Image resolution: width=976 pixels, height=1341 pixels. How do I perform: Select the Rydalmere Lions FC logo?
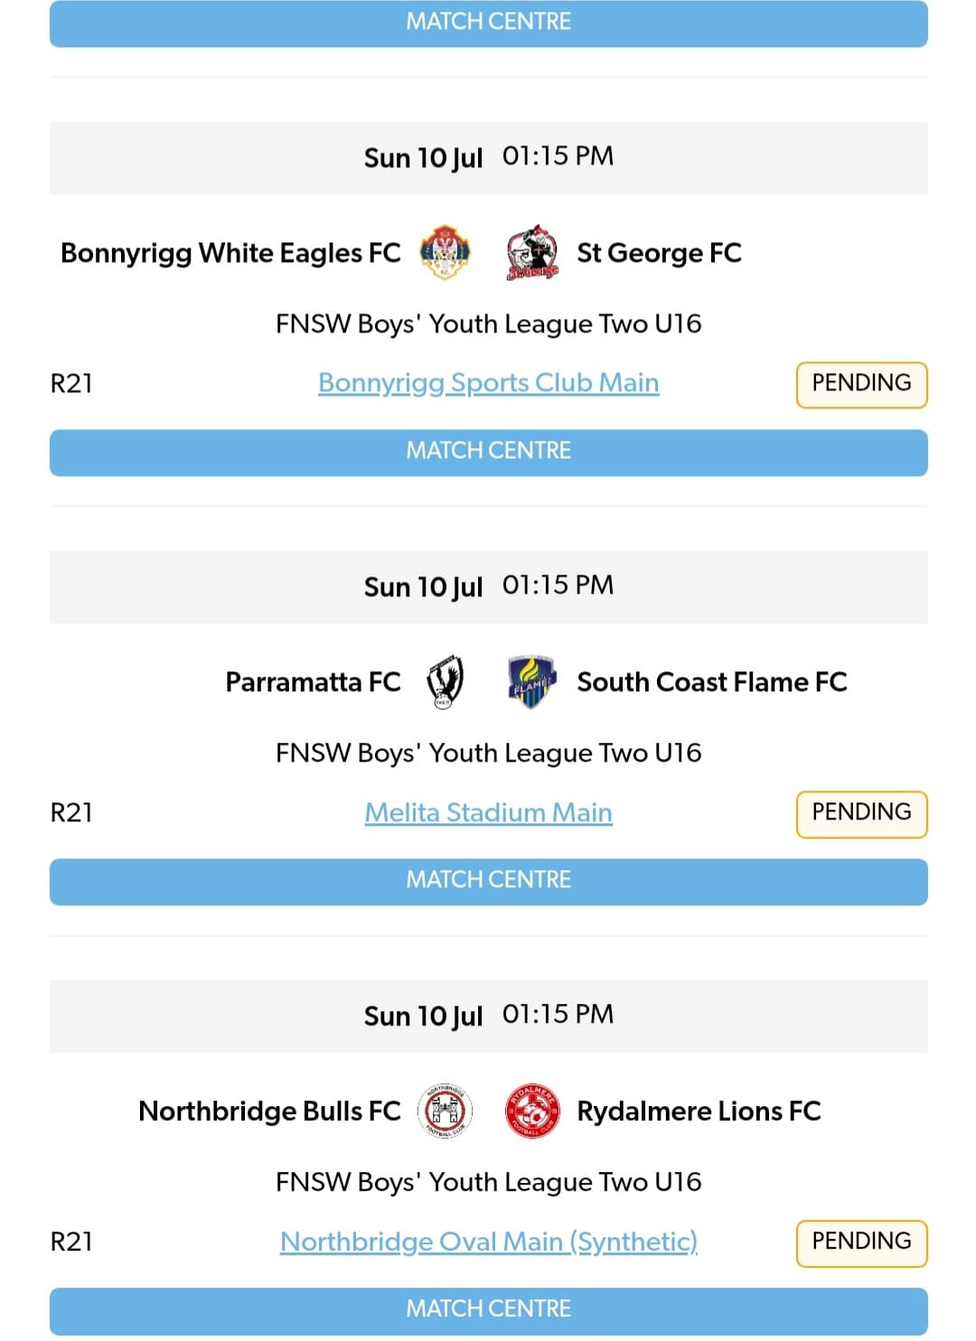[531, 1112]
